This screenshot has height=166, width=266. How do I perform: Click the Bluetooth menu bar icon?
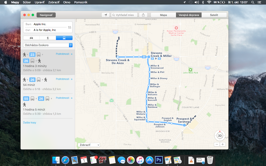pyautogui.click(x=203, y=2)
